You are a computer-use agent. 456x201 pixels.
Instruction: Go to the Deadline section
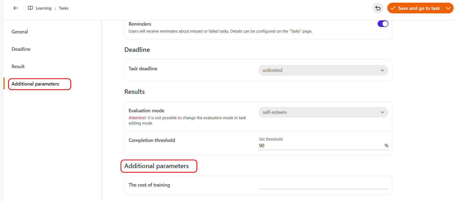21,49
